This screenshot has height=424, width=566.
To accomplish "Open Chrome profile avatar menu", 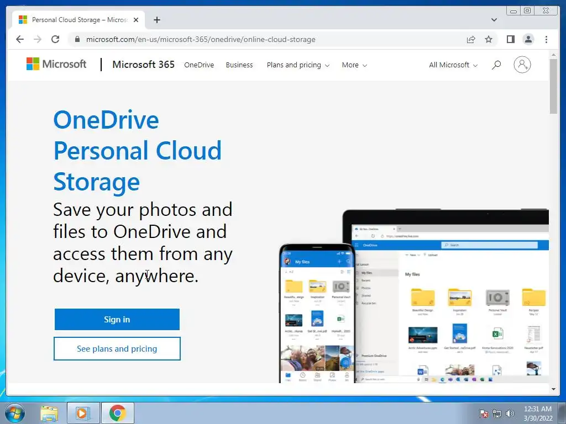I will point(528,39).
